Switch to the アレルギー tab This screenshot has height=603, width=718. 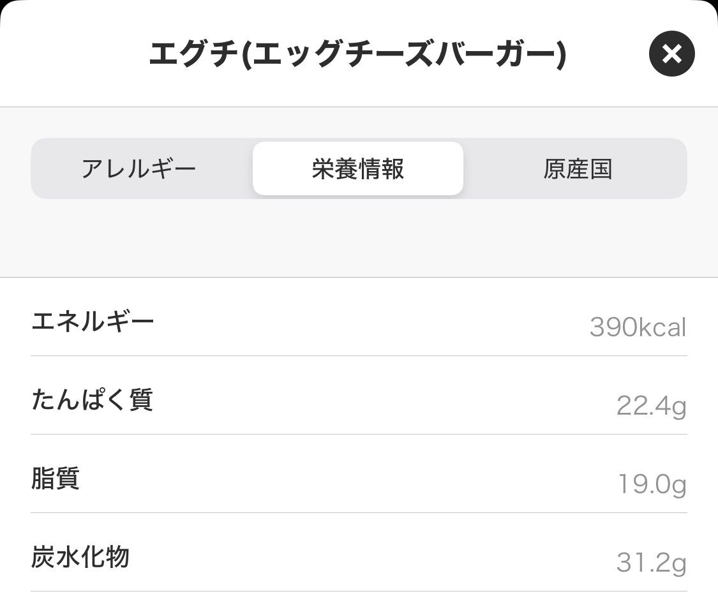138,169
